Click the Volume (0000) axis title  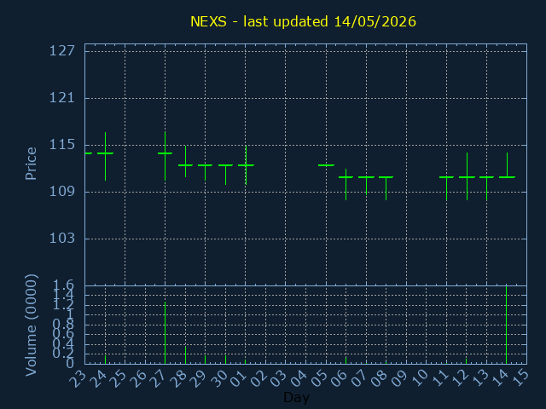31,325
